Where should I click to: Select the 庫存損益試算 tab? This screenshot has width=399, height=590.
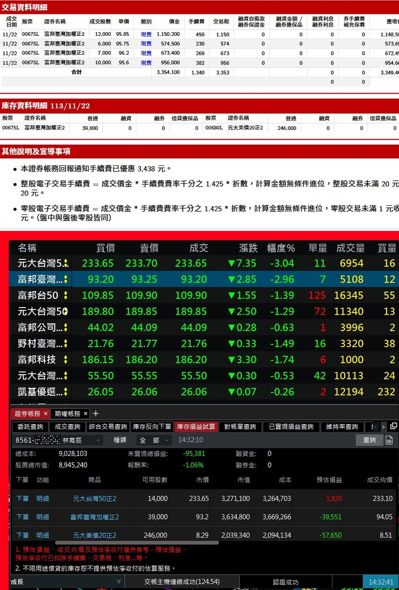[x=196, y=427]
